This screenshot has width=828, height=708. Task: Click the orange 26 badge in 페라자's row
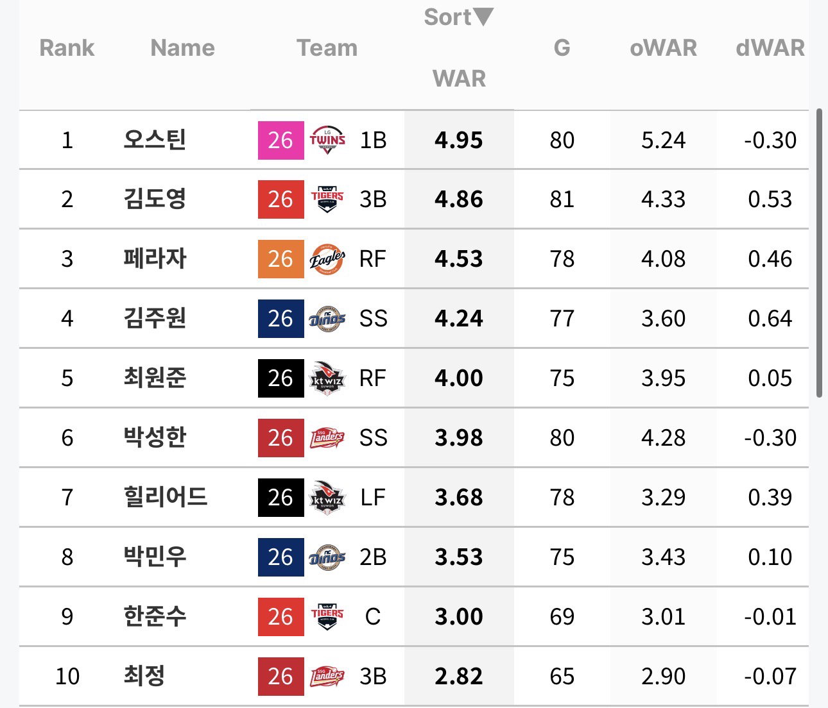pyautogui.click(x=280, y=258)
